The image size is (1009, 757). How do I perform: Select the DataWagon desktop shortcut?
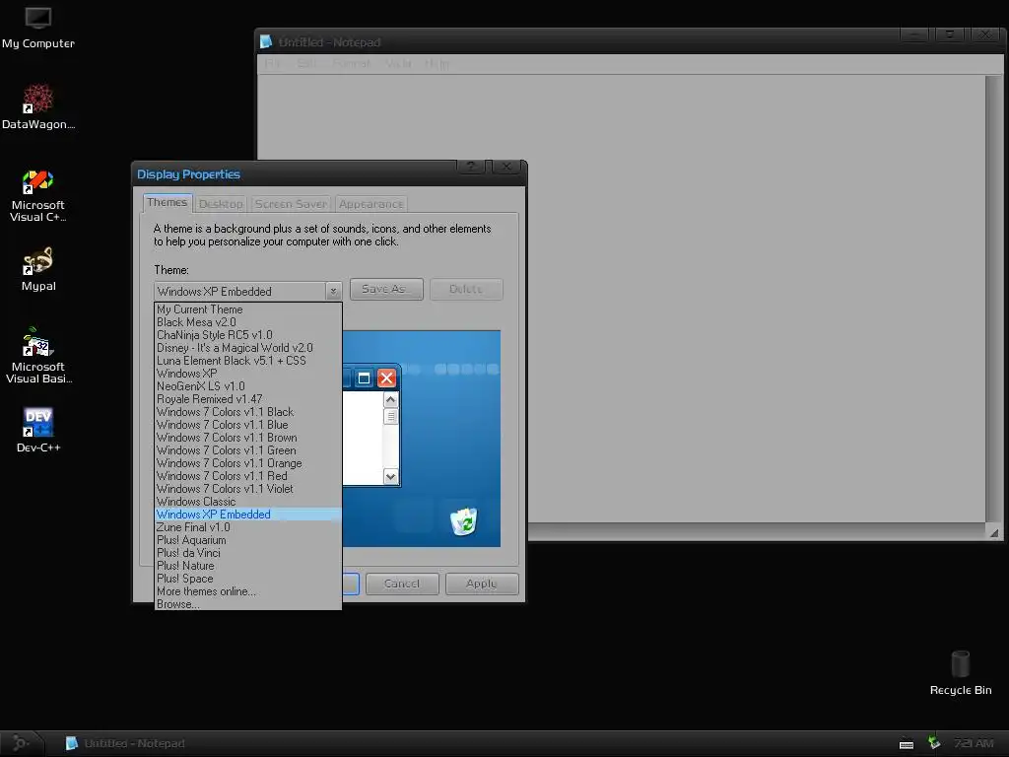pyautogui.click(x=38, y=106)
